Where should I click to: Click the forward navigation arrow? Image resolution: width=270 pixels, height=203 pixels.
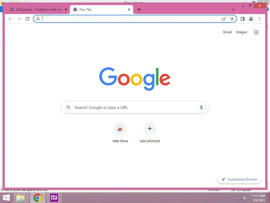pyautogui.click(x=19, y=19)
